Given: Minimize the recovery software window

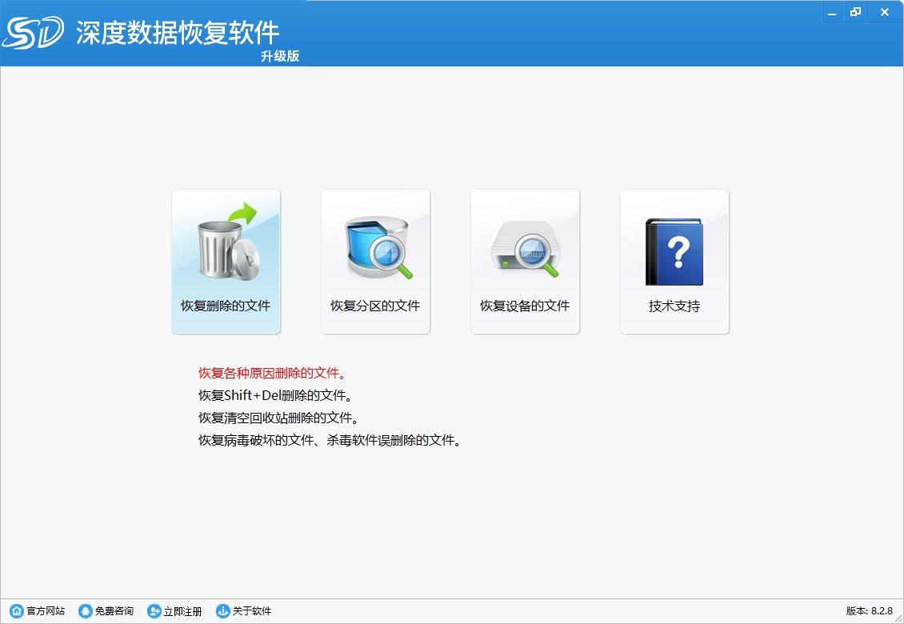Looking at the screenshot, I should click(832, 12).
